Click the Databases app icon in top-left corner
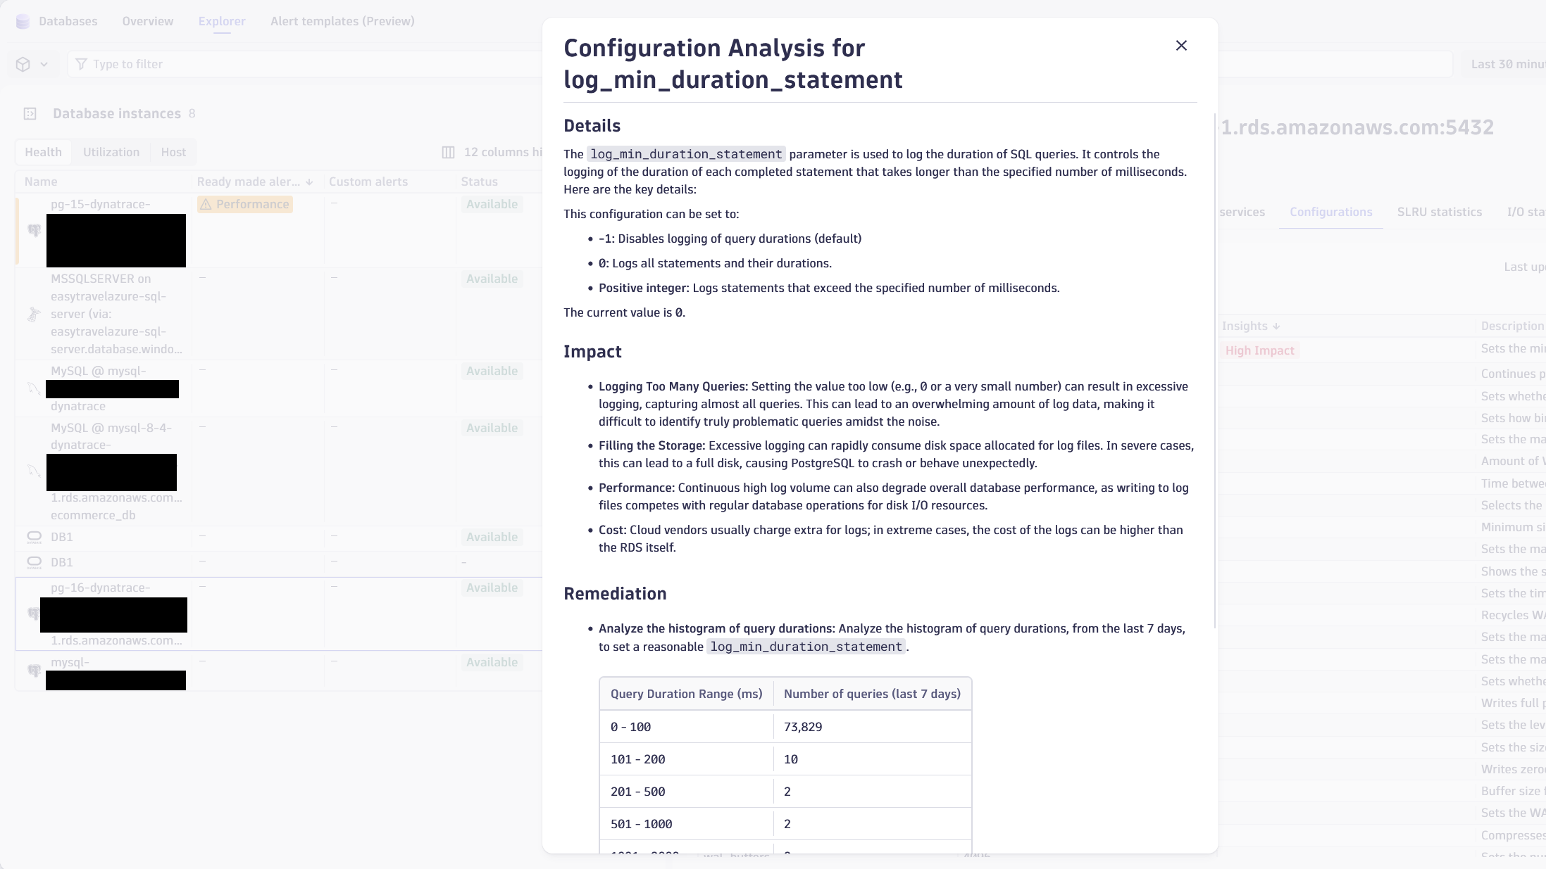 pyautogui.click(x=22, y=21)
